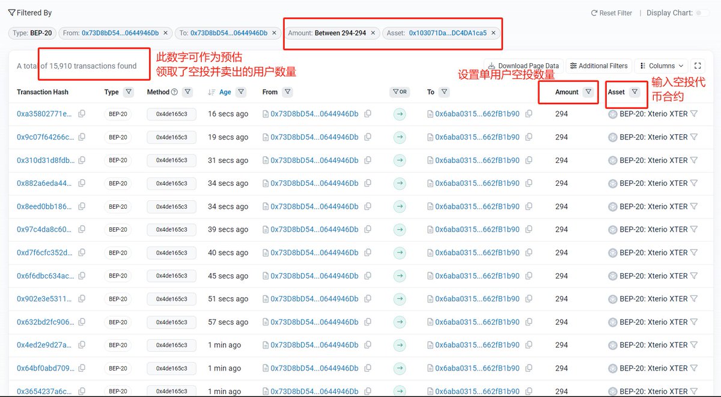Click Reset Filter

click(x=612, y=13)
